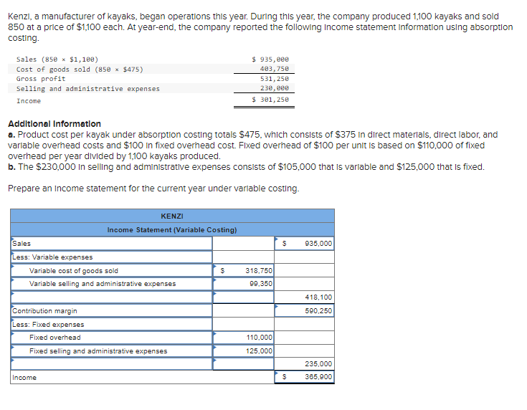The image size is (527, 410).
Task: Click the 235,000 total fixed expenses cell
Action: click(304, 364)
